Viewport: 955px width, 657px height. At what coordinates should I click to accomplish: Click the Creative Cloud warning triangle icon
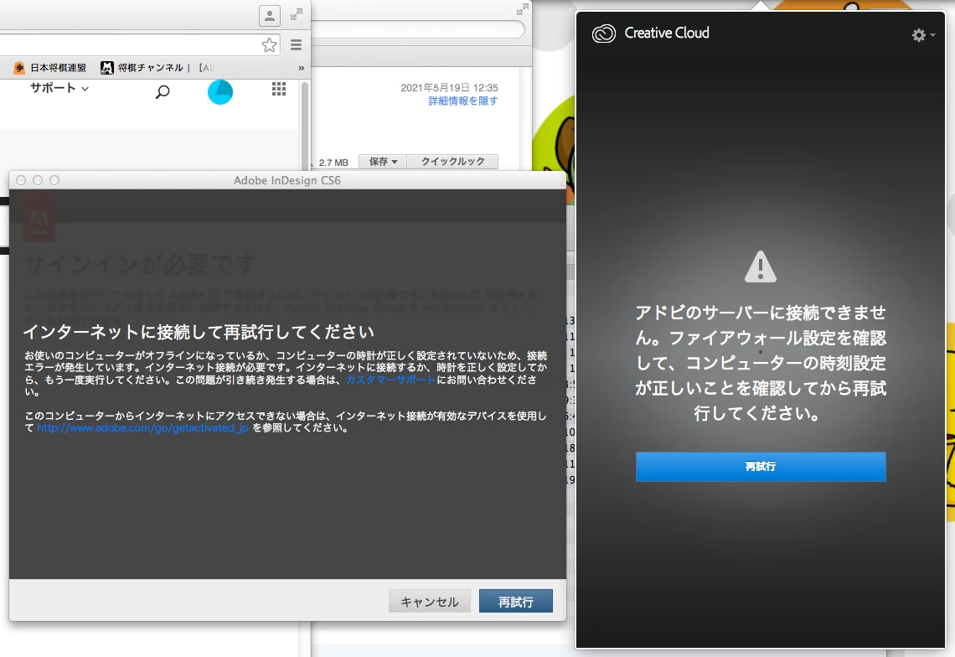click(x=761, y=267)
